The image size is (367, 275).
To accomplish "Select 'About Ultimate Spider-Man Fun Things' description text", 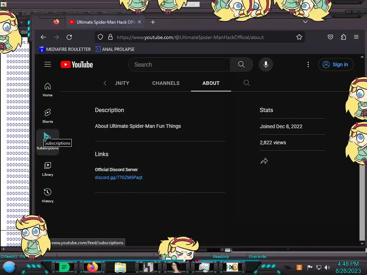I will [x=138, y=126].
